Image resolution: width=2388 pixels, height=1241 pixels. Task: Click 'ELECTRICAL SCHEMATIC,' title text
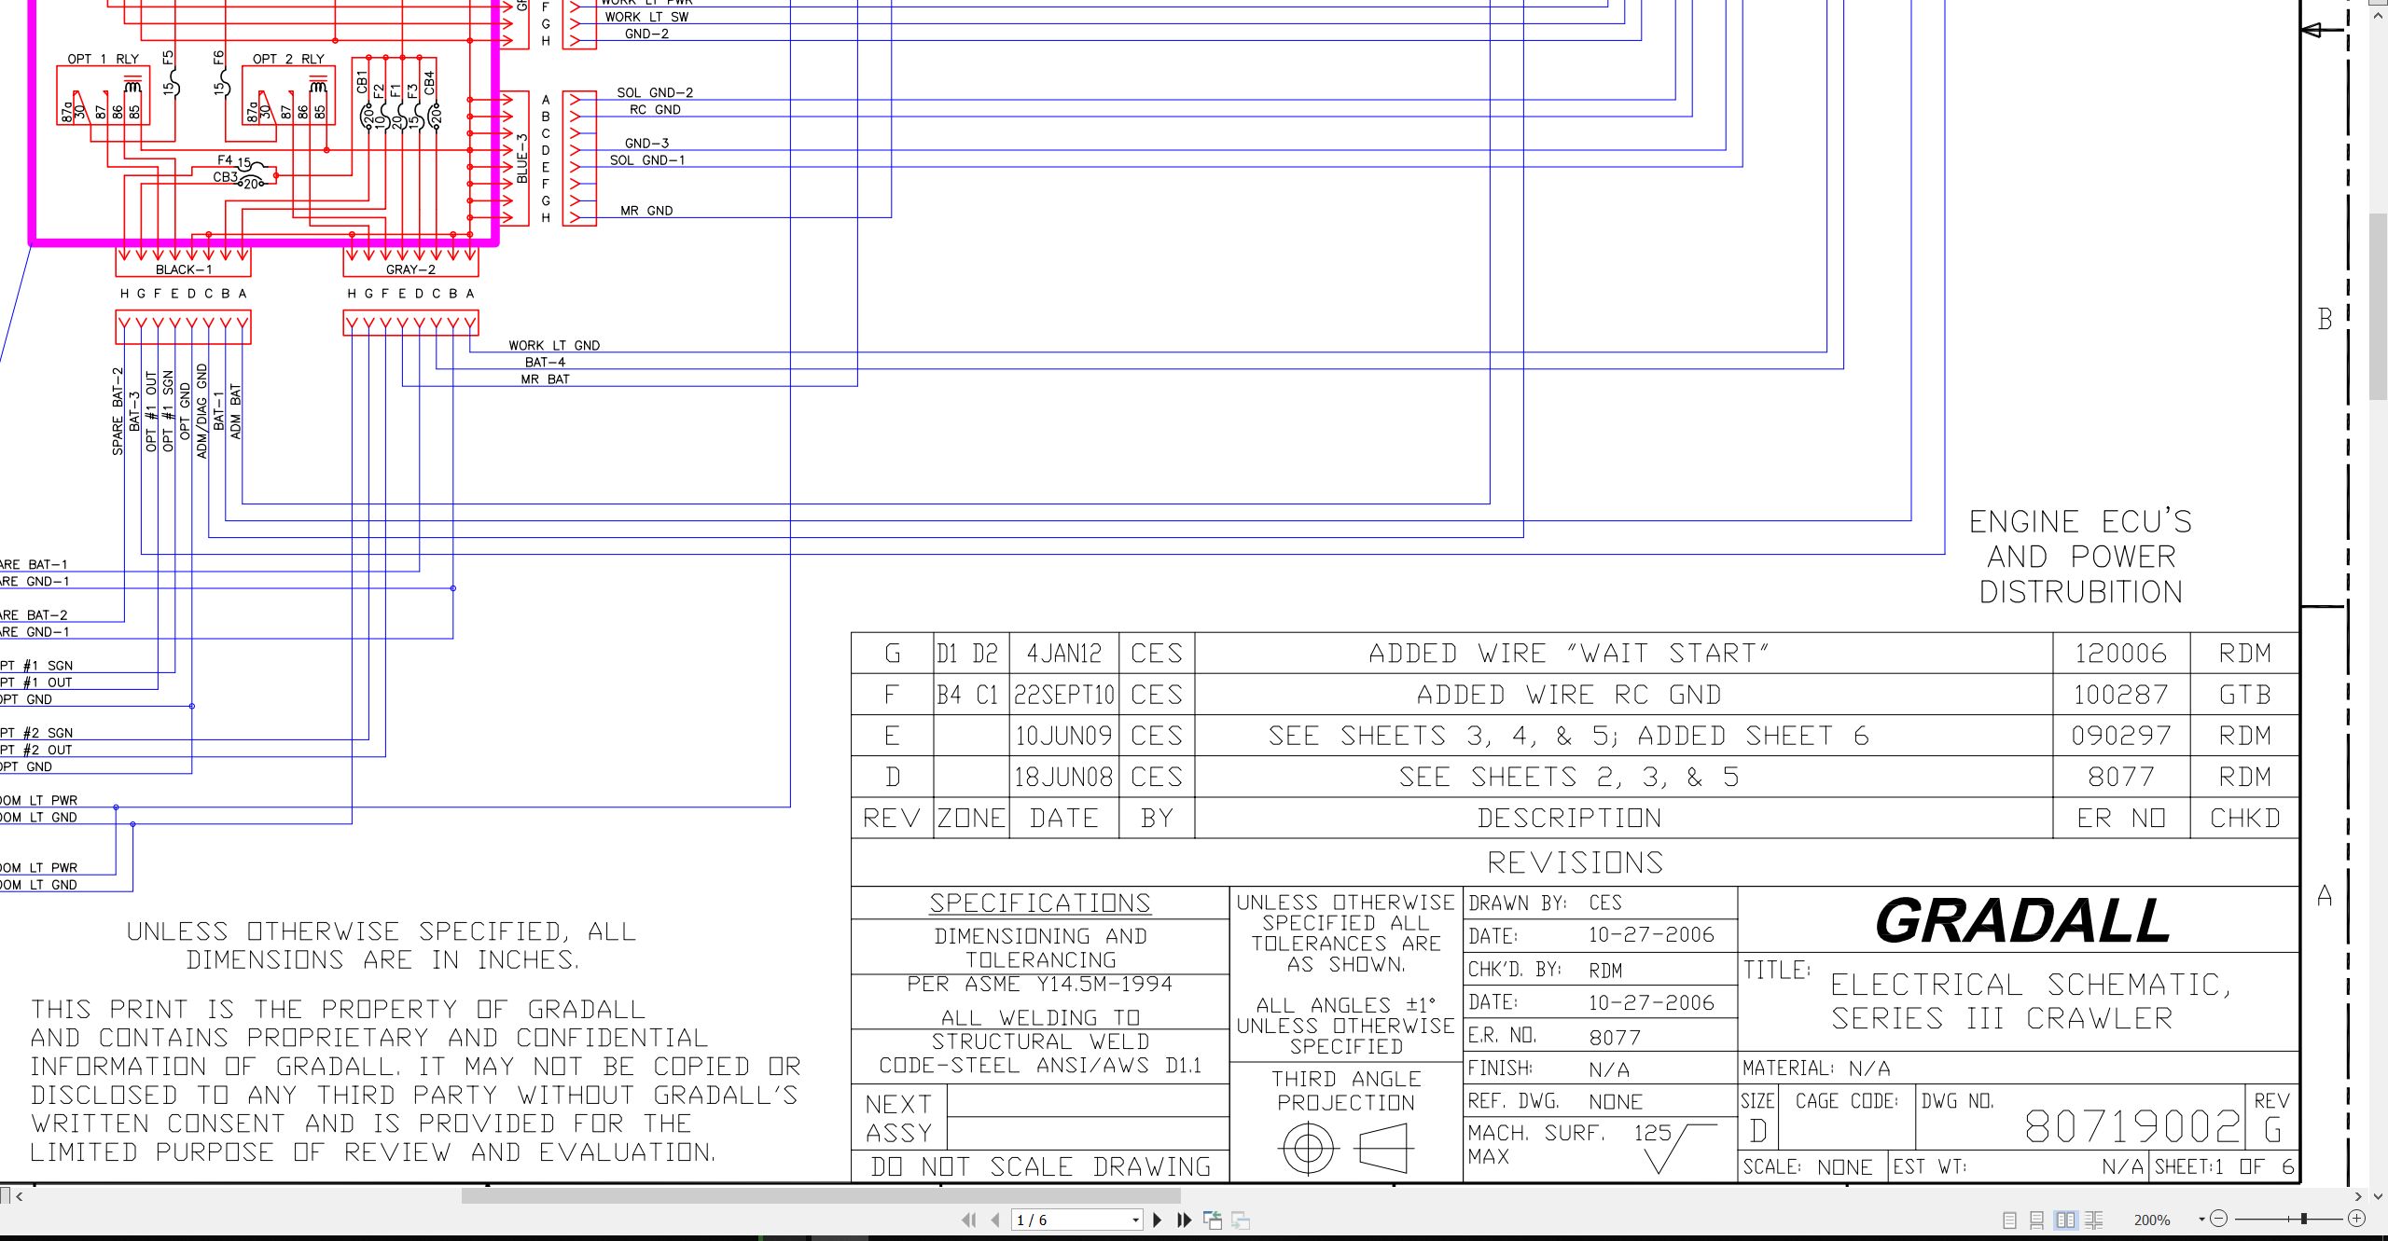pos(2031,985)
